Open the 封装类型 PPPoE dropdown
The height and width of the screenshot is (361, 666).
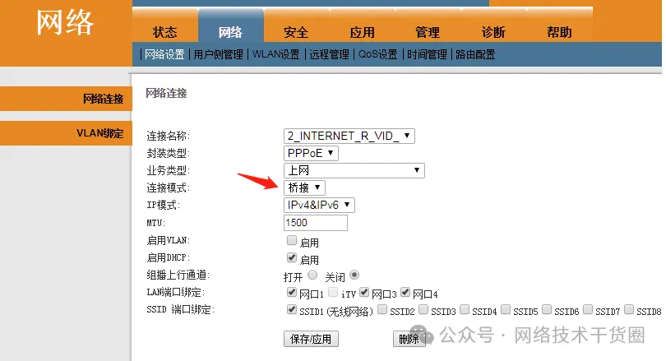tap(311, 153)
